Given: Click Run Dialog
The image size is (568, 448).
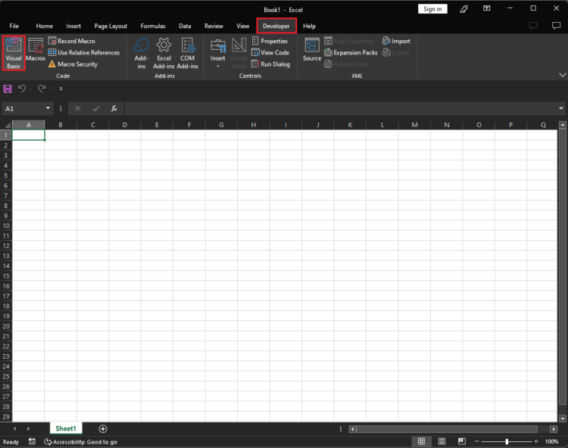Looking at the screenshot, I should tap(271, 64).
